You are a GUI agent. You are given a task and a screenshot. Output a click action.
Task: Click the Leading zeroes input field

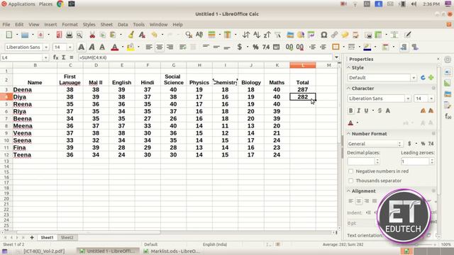click(415, 161)
